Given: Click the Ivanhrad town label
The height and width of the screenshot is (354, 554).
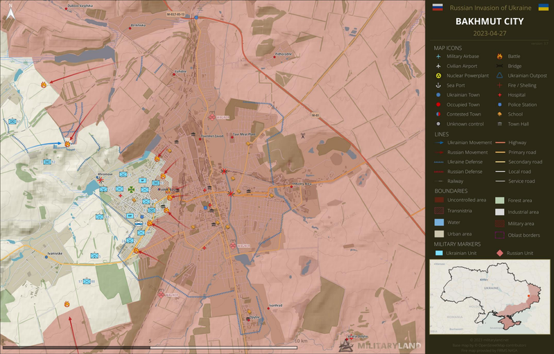Looking at the screenshot, I should click(276, 306).
